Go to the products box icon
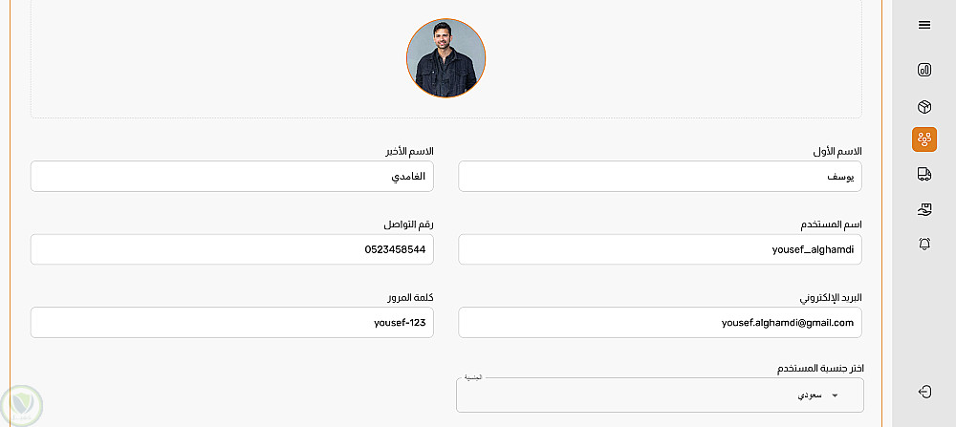This screenshot has width=956, height=427. [x=924, y=107]
